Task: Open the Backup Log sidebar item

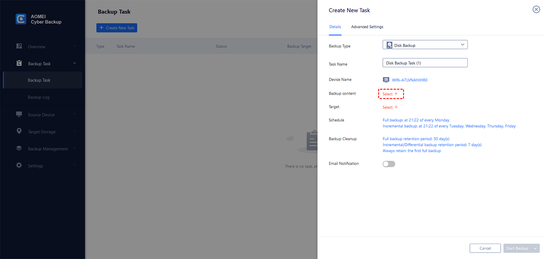Action: tap(39, 97)
